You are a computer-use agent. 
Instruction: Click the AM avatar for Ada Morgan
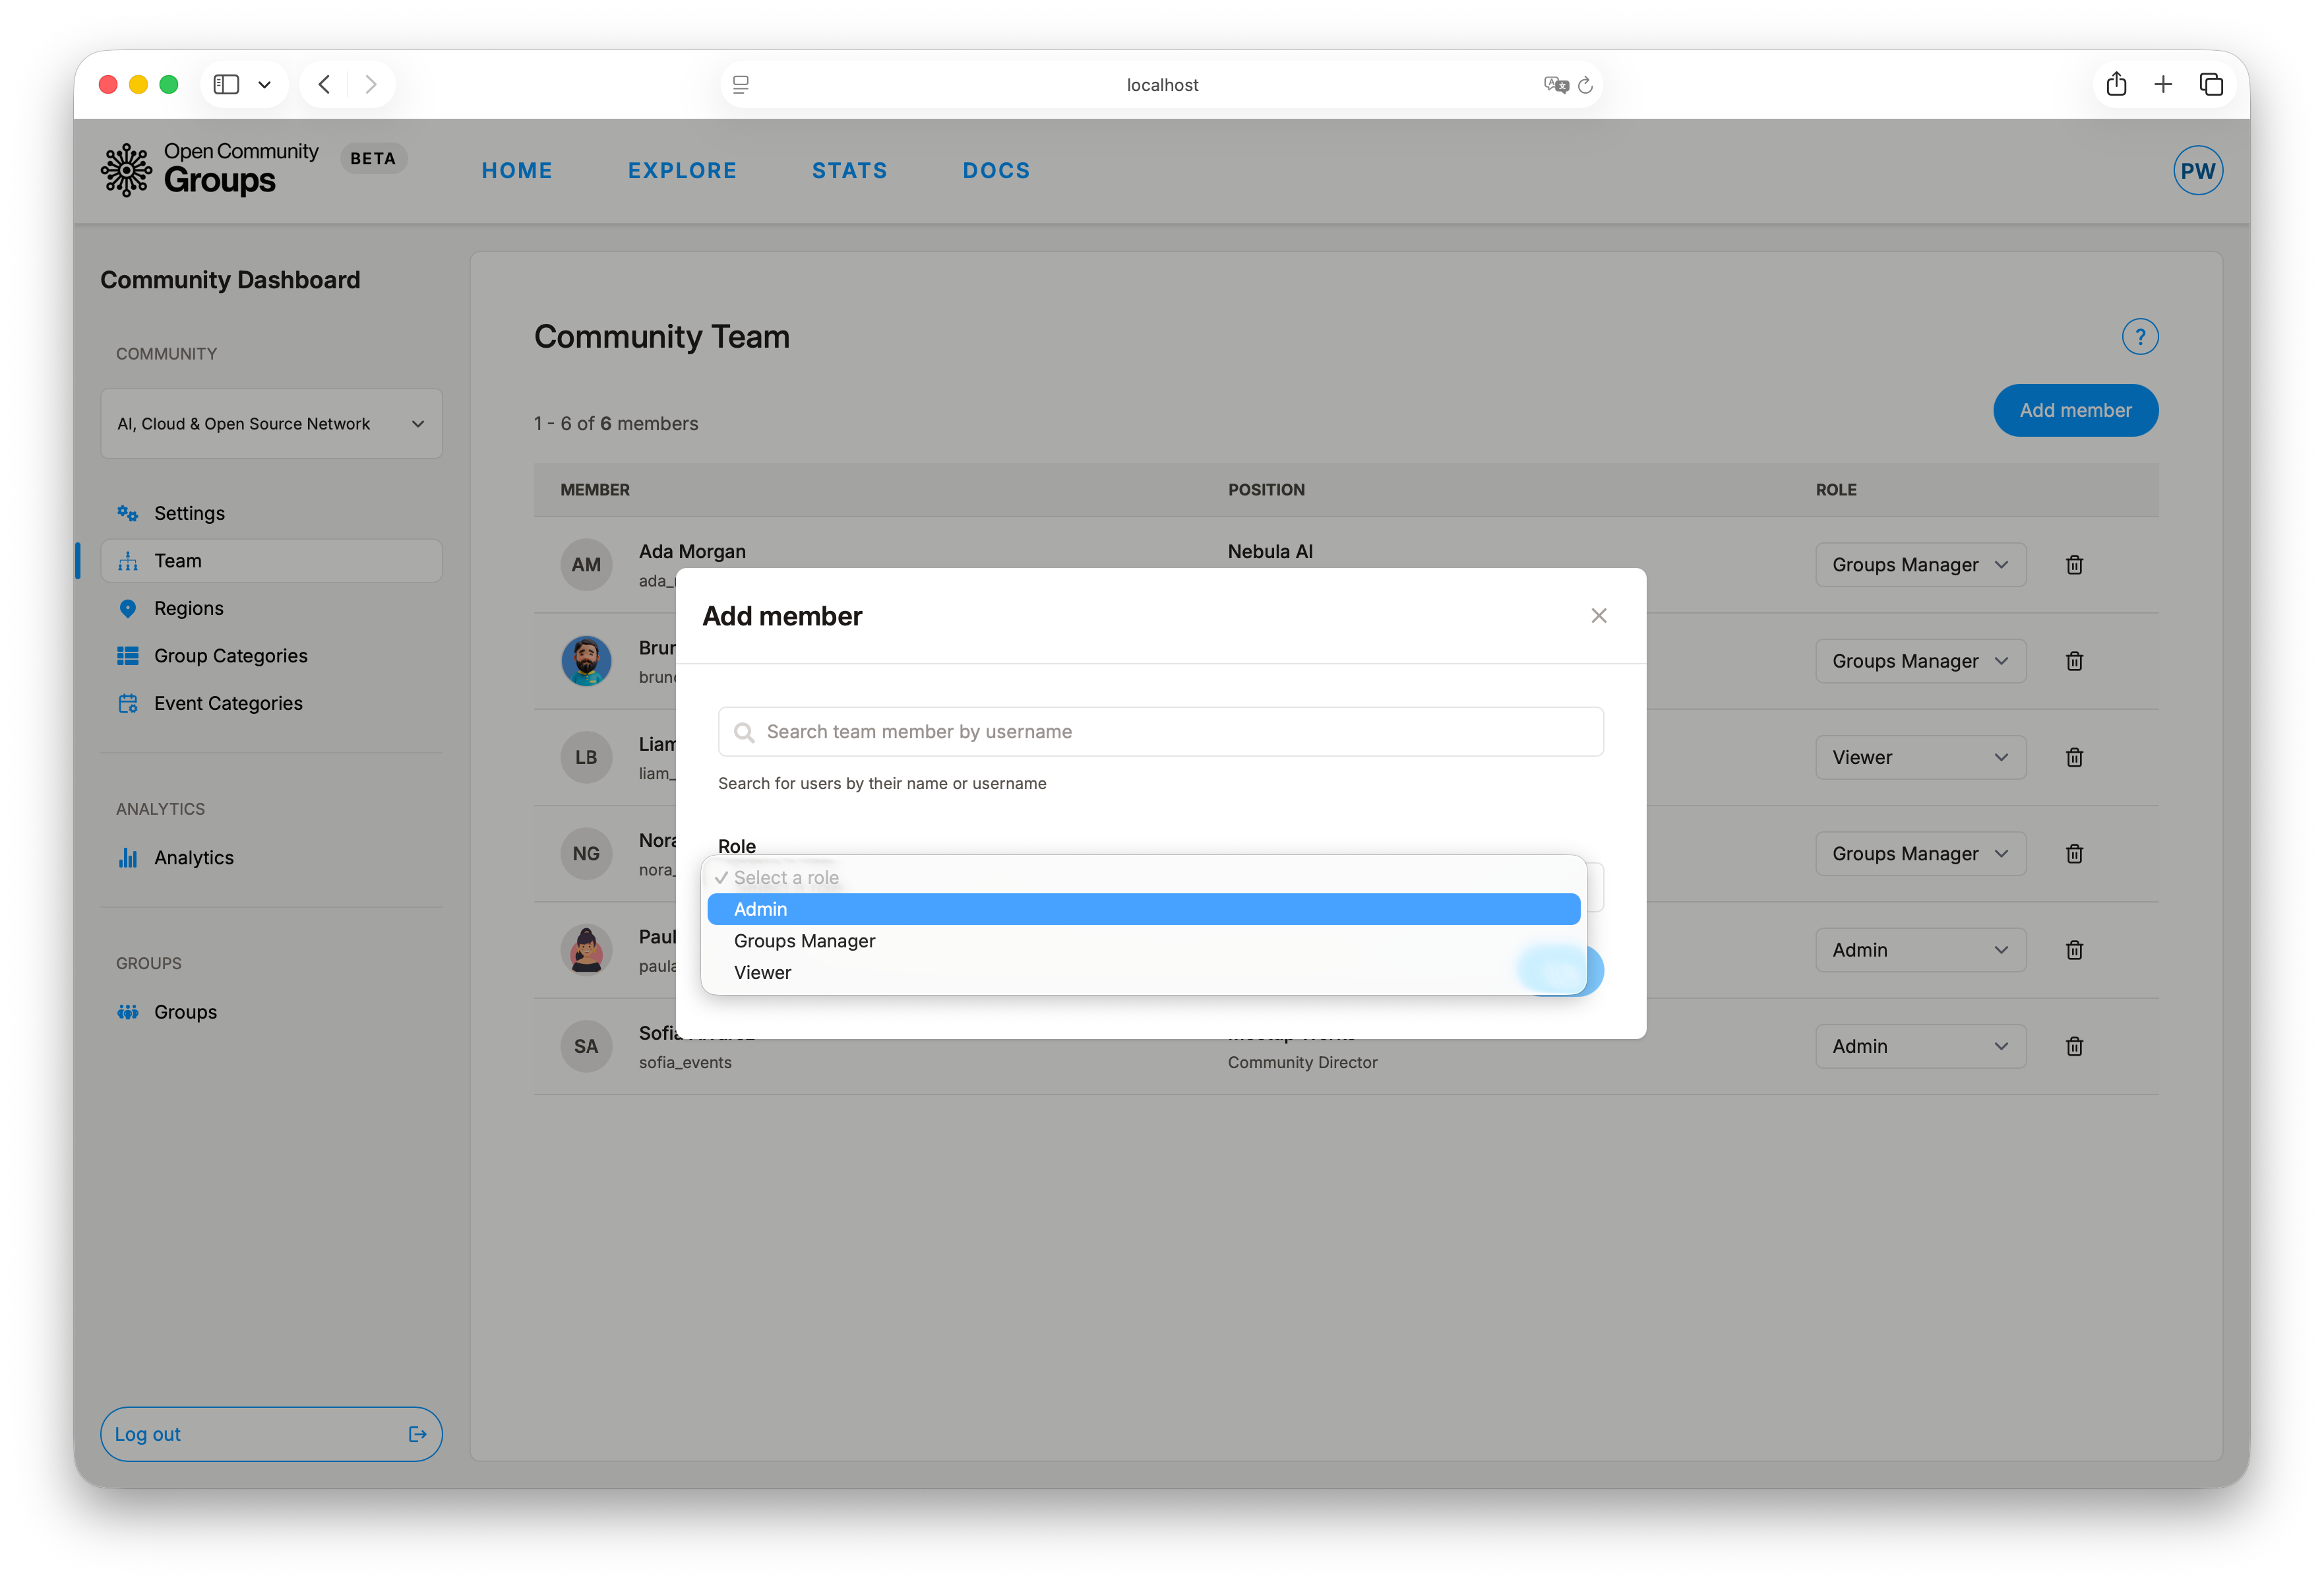586,565
